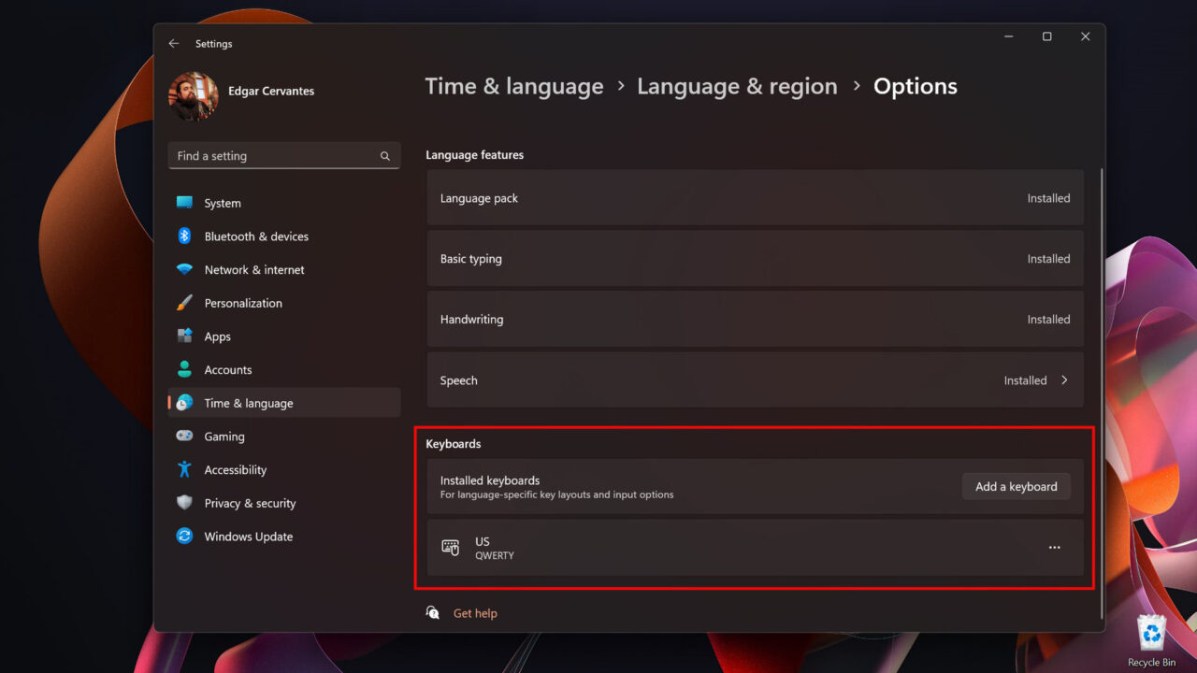Viewport: 1197px width, 673px height.
Task: Select the Bluetooth & devices icon
Action: tap(186, 236)
